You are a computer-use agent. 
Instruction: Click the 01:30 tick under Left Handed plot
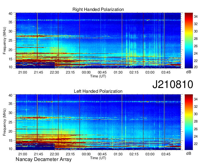[118, 154]
